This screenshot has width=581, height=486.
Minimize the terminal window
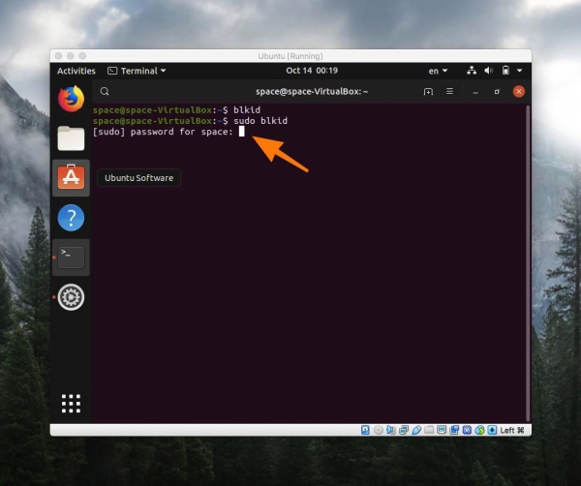(x=475, y=92)
